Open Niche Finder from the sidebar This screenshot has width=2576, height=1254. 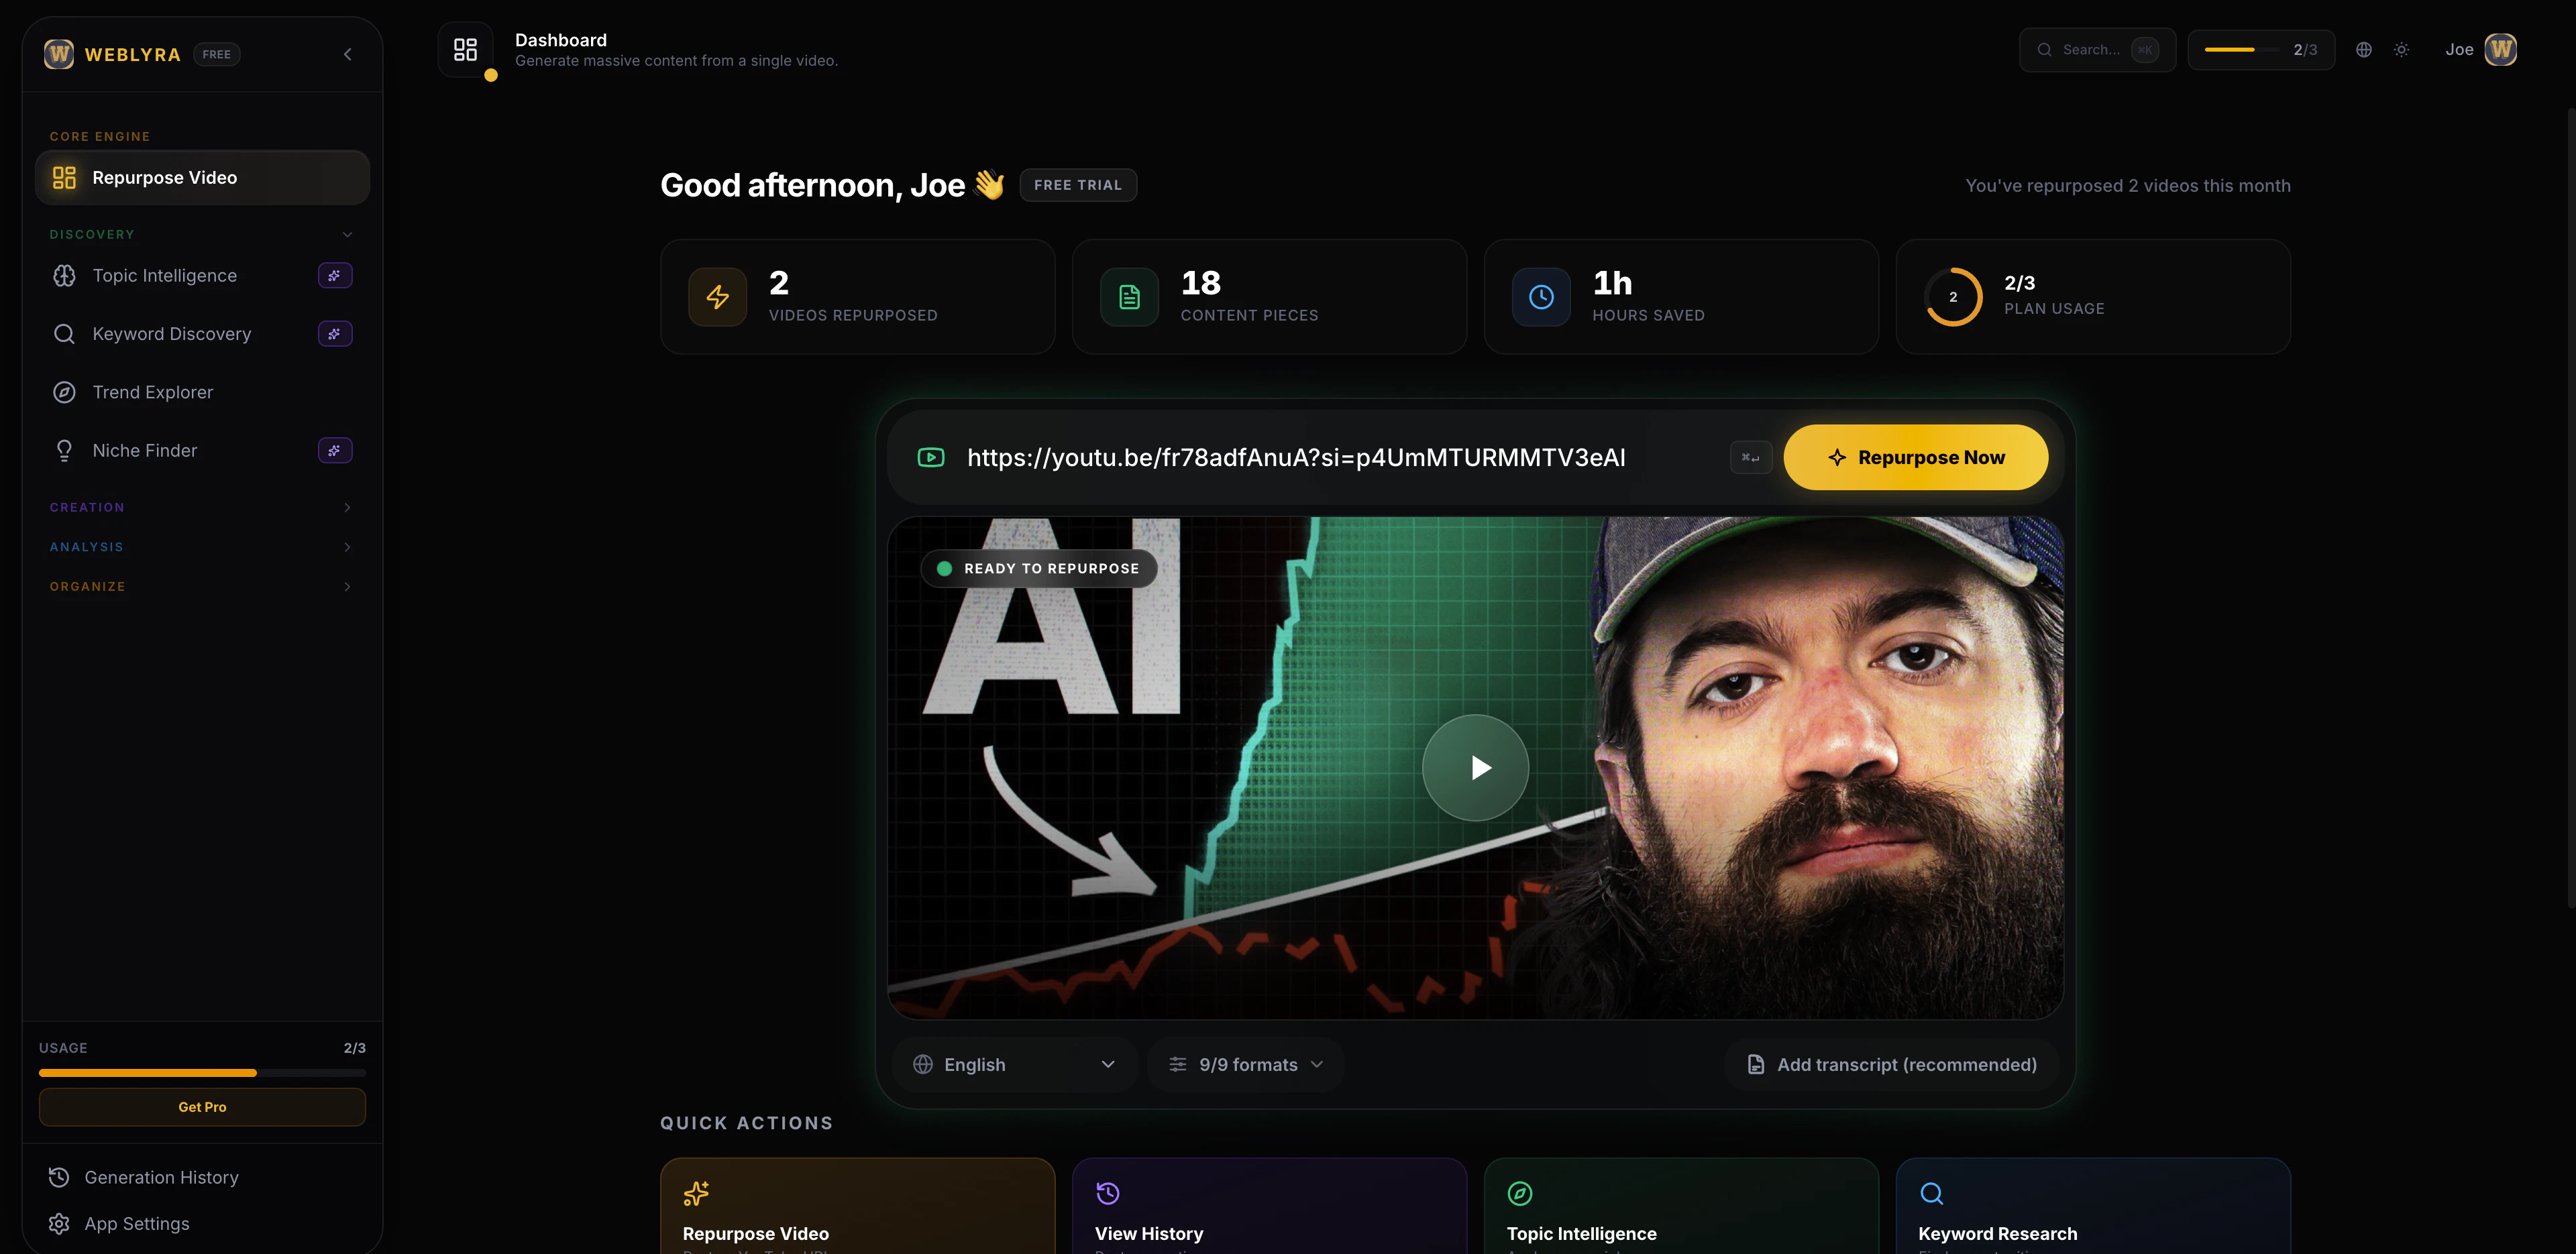coord(144,450)
